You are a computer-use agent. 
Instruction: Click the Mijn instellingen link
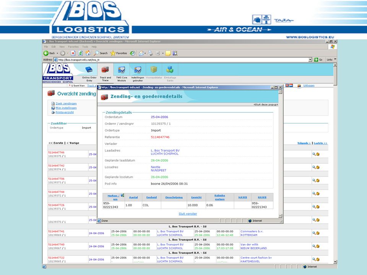point(66,108)
